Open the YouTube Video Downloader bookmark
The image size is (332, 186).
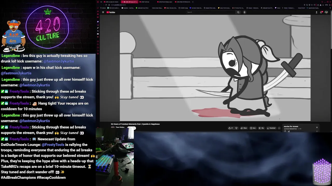pos(196,8)
